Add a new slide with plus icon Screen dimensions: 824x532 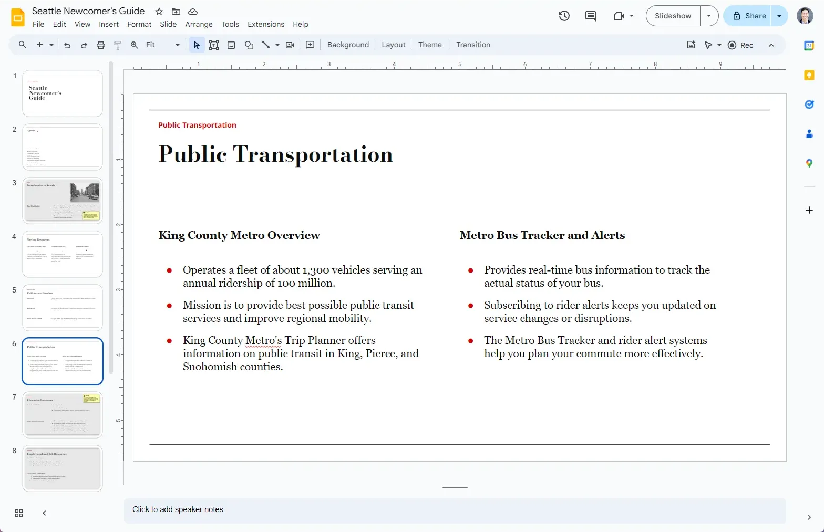tap(40, 45)
